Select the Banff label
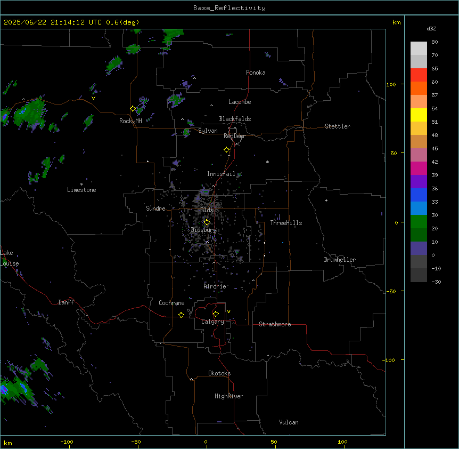459x449 pixels. [66, 302]
